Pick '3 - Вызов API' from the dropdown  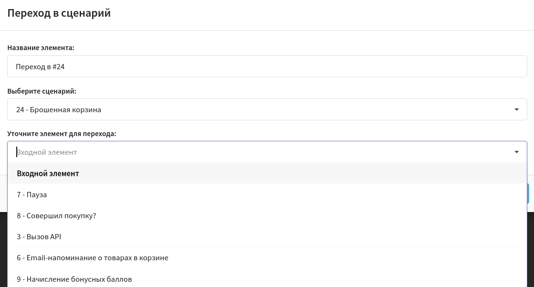(39, 236)
